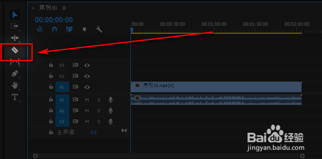This screenshot has height=159, width=322.
Task: Hide track V2 output eye
Action: (x=87, y=76)
